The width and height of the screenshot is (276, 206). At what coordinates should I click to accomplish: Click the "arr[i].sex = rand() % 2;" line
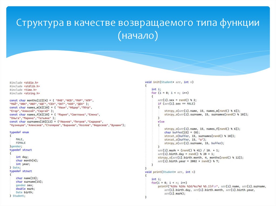[177, 100]
